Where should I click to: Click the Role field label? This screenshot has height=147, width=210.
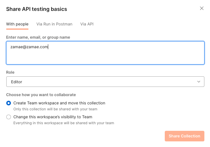[10, 72]
